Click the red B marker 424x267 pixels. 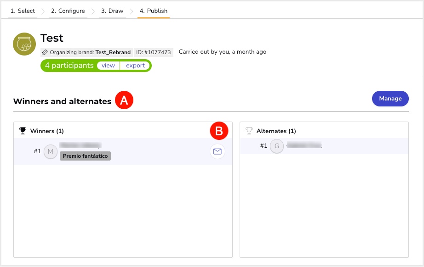click(219, 131)
